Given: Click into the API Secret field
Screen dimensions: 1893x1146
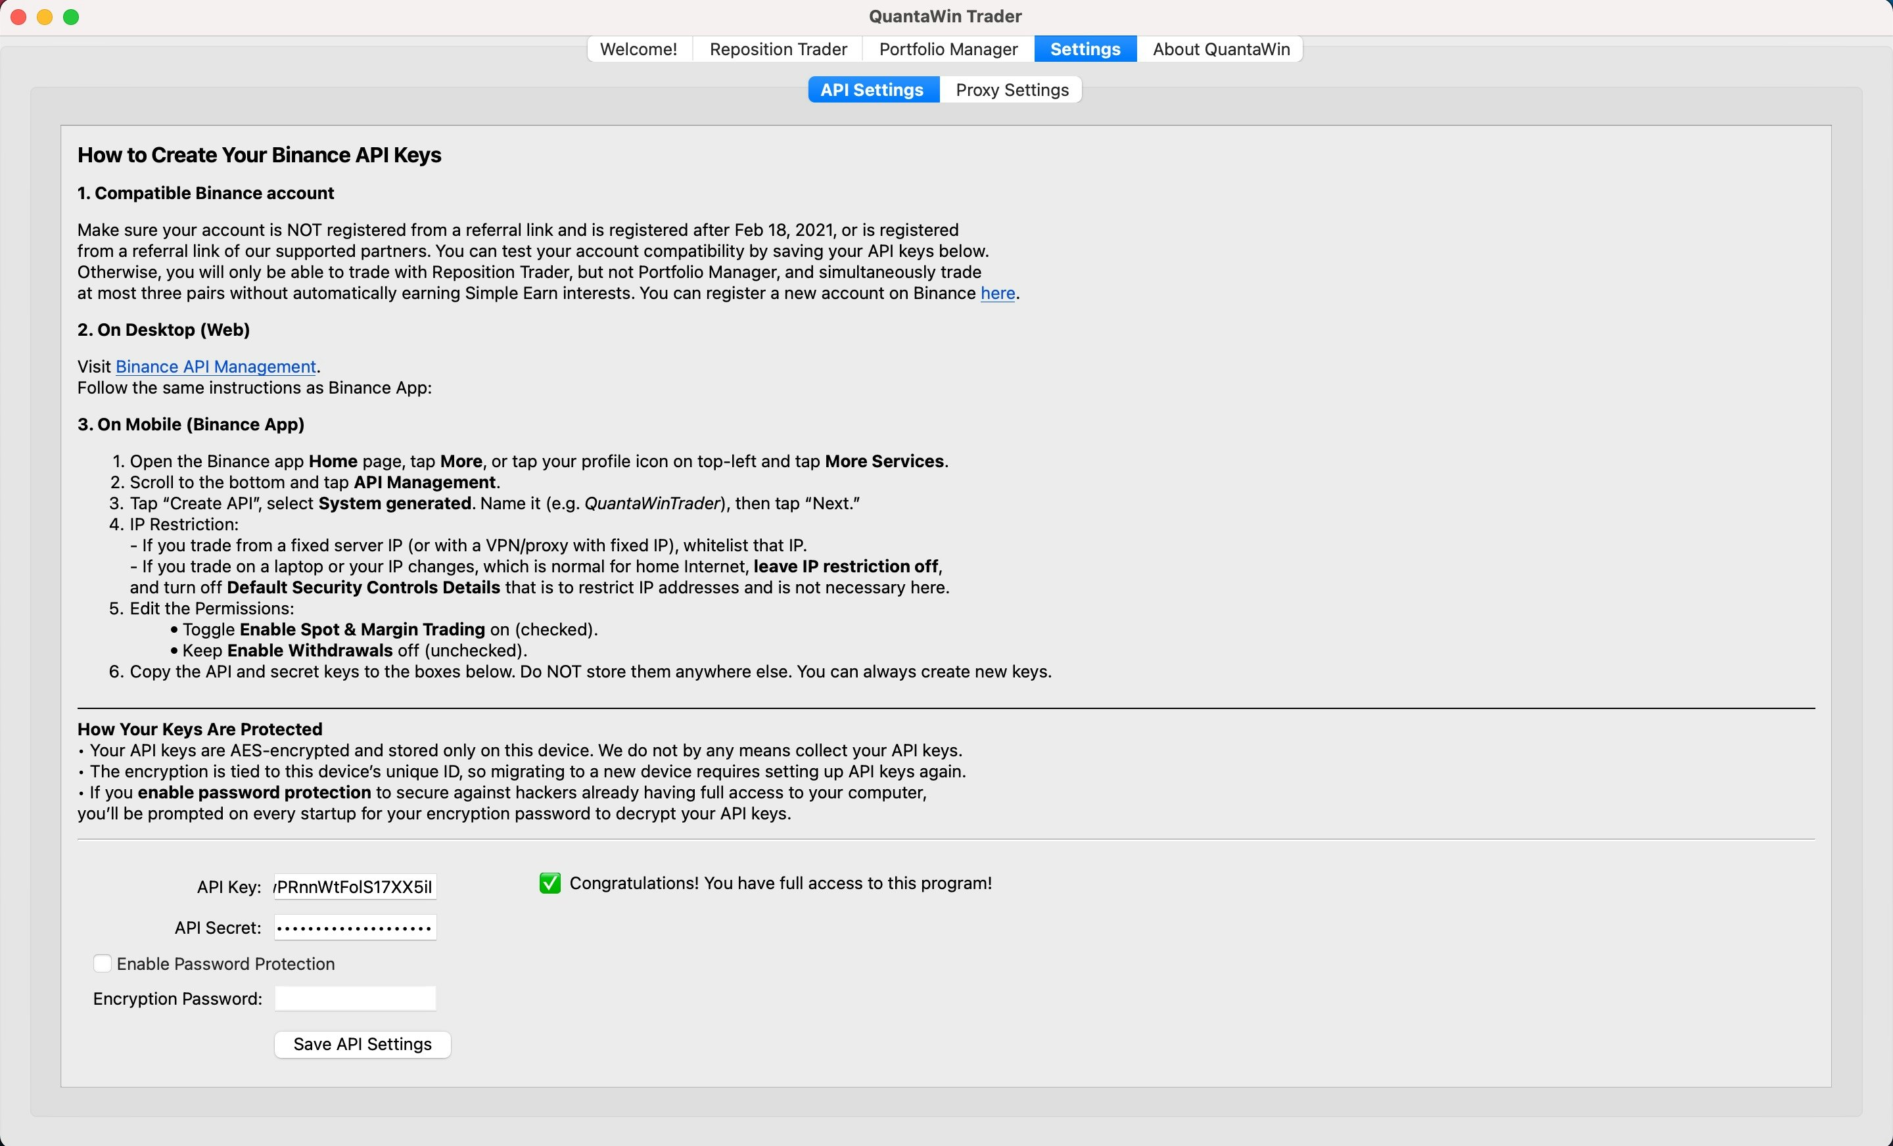Looking at the screenshot, I should [x=356, y=928].
